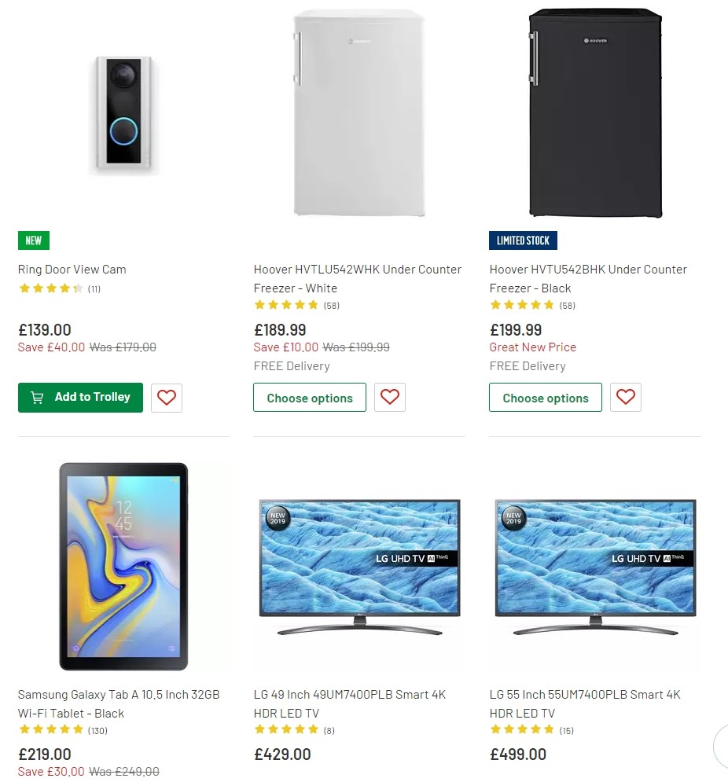Click the LG 55 Inch TV thumbnail

(594, 584)
